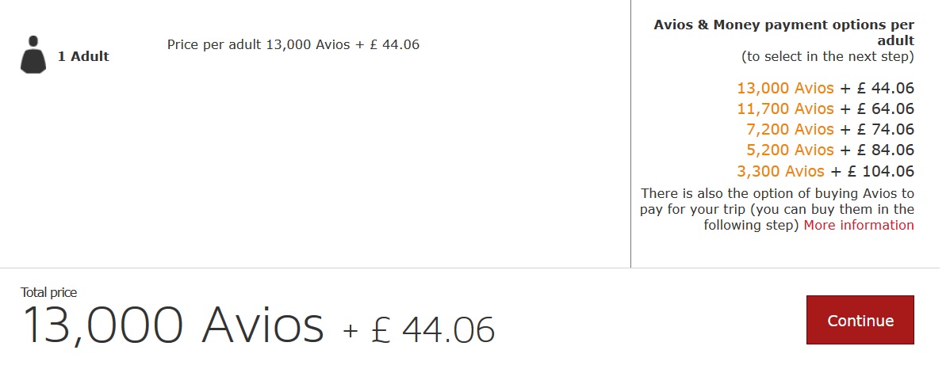Choose the orange 13,000 Avios payment option
The height and width of the screenshot is (369, 950).
pos(785,88)
